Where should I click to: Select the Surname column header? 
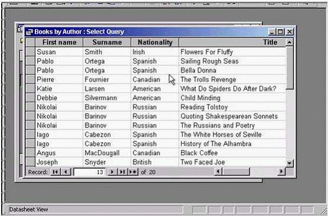pyautogui.click(x=107, y=42)
